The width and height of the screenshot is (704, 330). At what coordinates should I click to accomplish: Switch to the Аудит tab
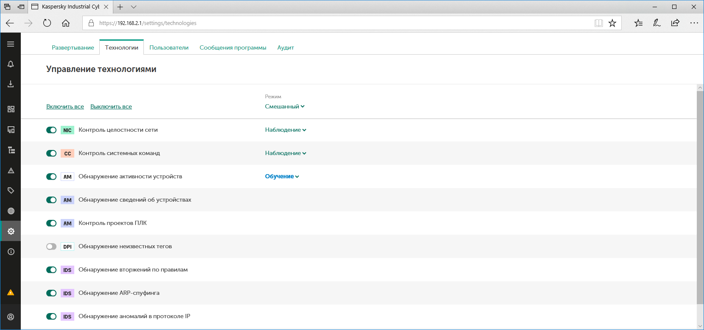pos(286,47)
